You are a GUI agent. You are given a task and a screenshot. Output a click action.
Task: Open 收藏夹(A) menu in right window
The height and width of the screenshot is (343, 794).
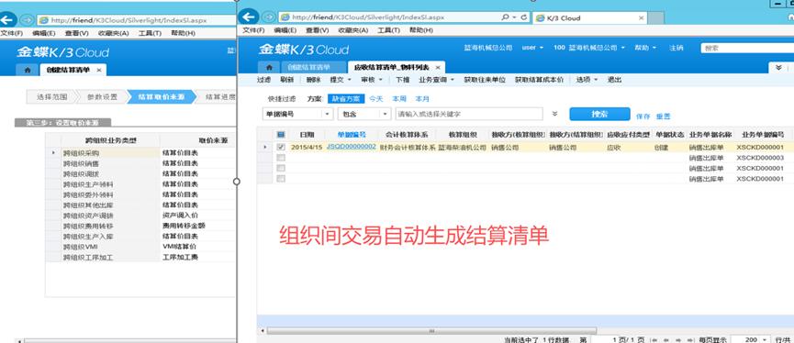354,30
